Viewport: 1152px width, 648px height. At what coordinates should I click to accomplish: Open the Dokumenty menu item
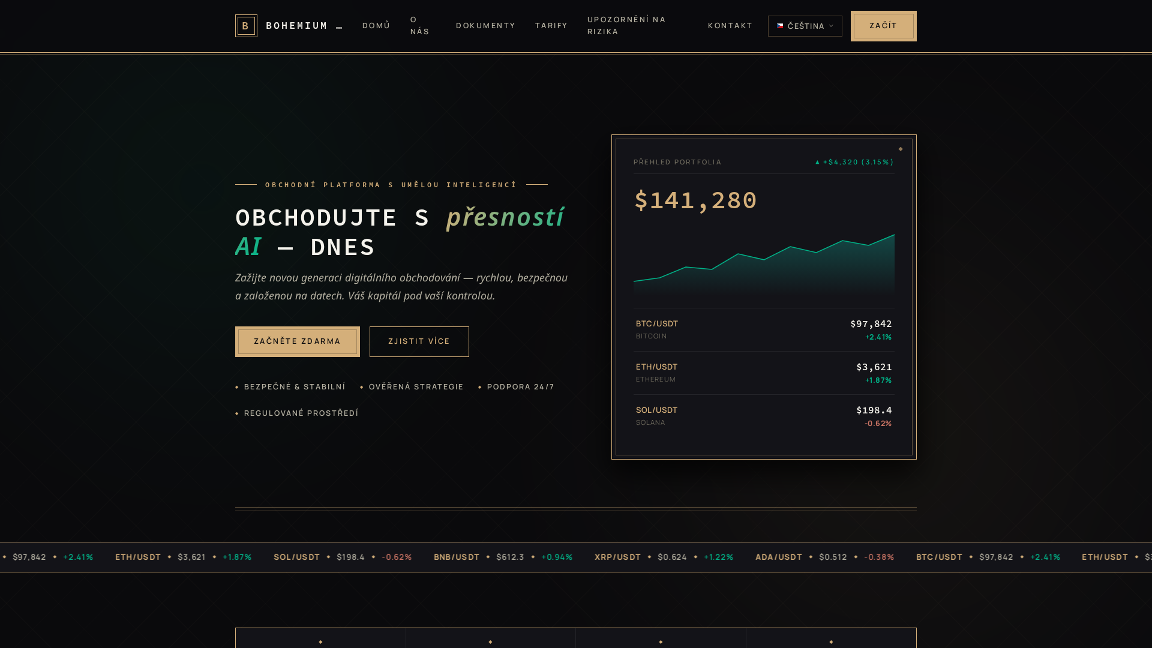pyautogui.click(x=485, y=26)
